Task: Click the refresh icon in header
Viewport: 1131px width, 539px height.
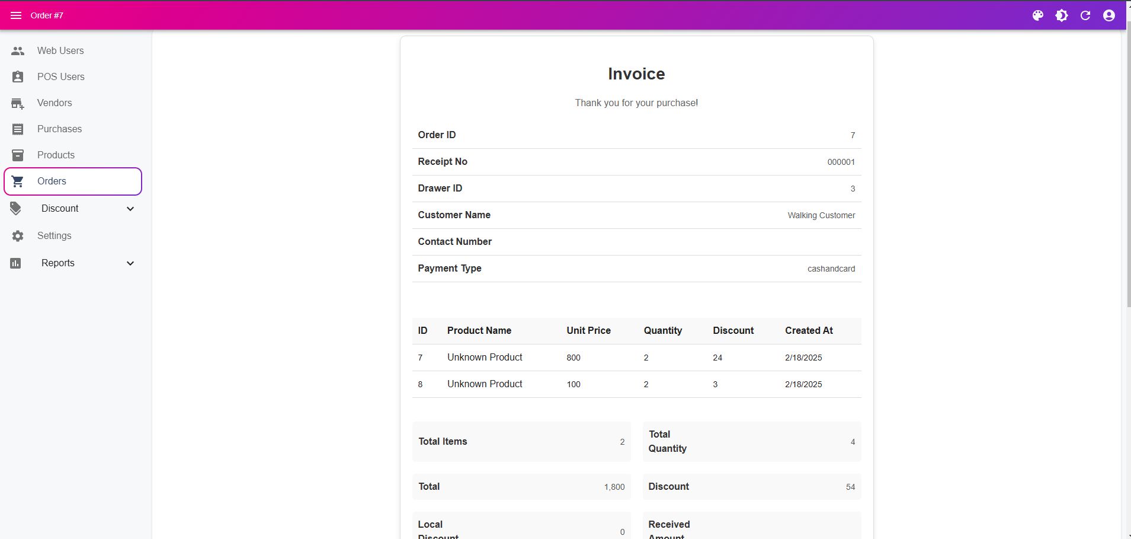Action: pos(1085,15)
